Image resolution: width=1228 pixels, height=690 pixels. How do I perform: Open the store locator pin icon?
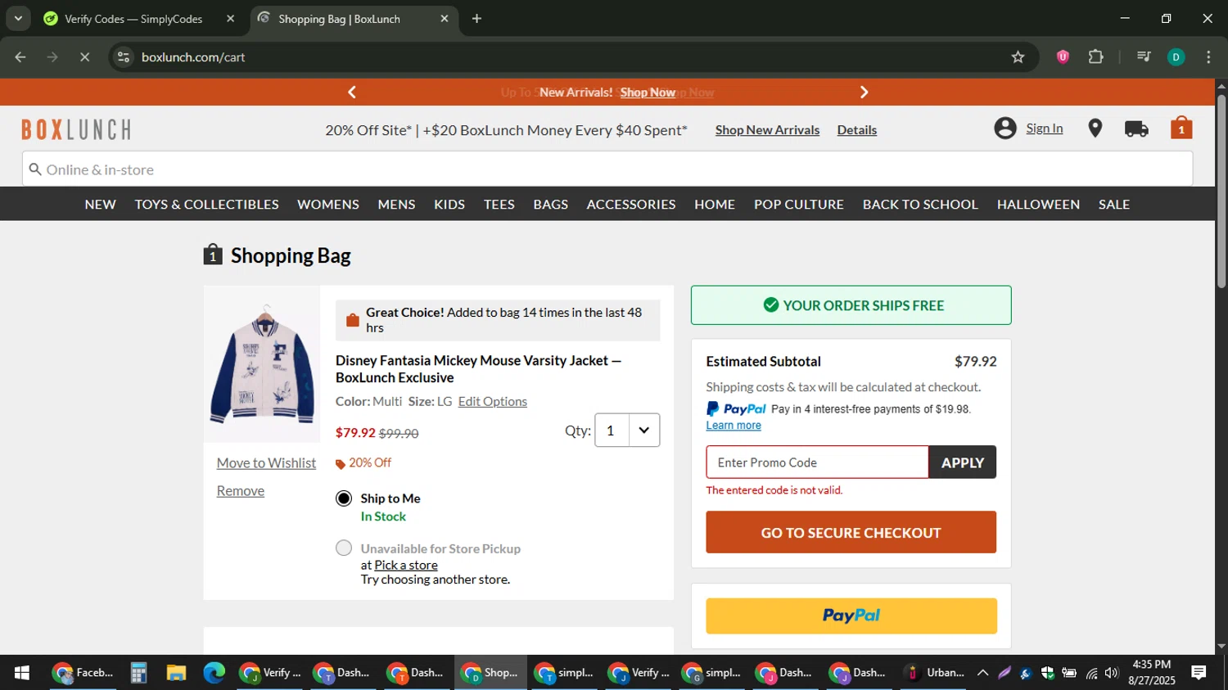click(1095, 129)
